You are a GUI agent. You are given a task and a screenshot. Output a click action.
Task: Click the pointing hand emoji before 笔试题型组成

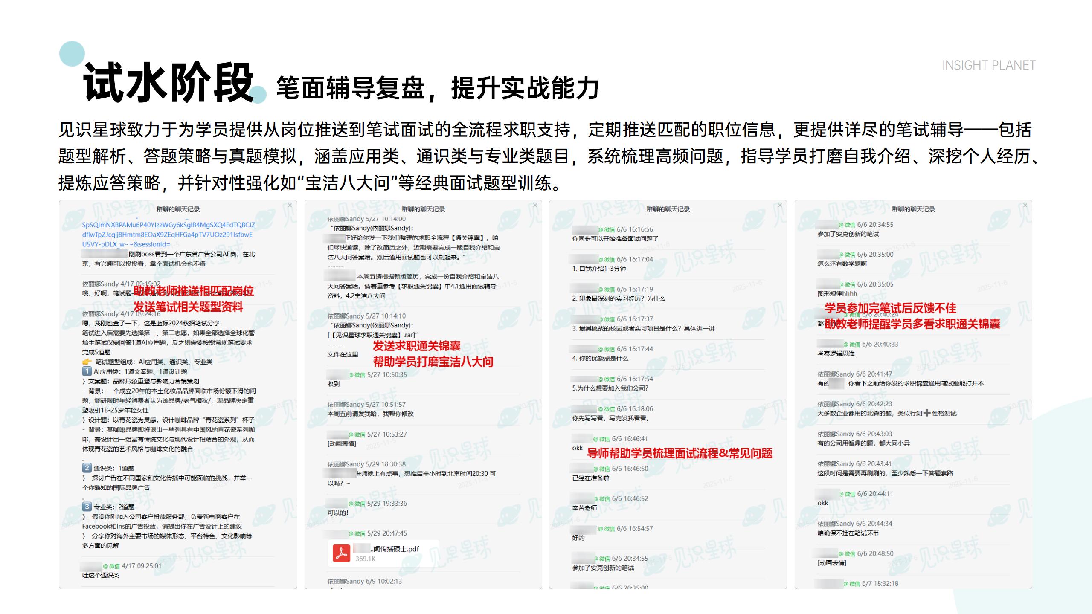[x=87, y=362]
